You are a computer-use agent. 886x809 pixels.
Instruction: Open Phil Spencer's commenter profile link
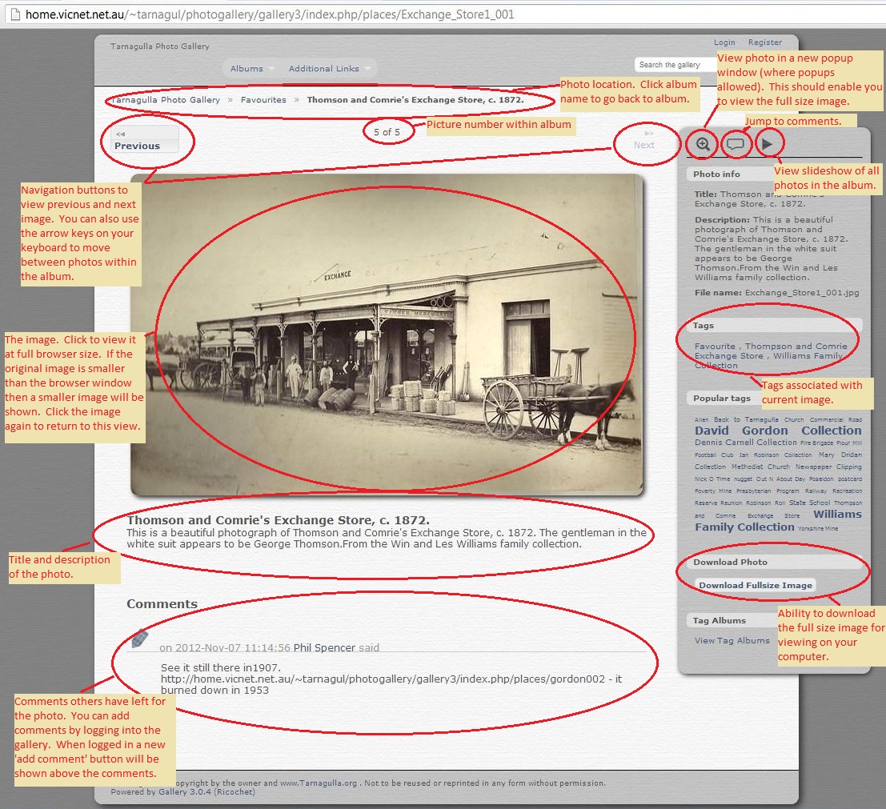324,647
